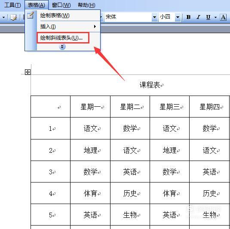Click the 星期四 header cell
This screenshot has height=229, width=230.
point(209,107)
